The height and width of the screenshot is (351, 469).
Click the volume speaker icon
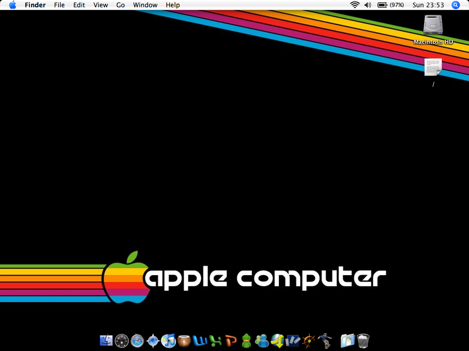coord(368,5)
